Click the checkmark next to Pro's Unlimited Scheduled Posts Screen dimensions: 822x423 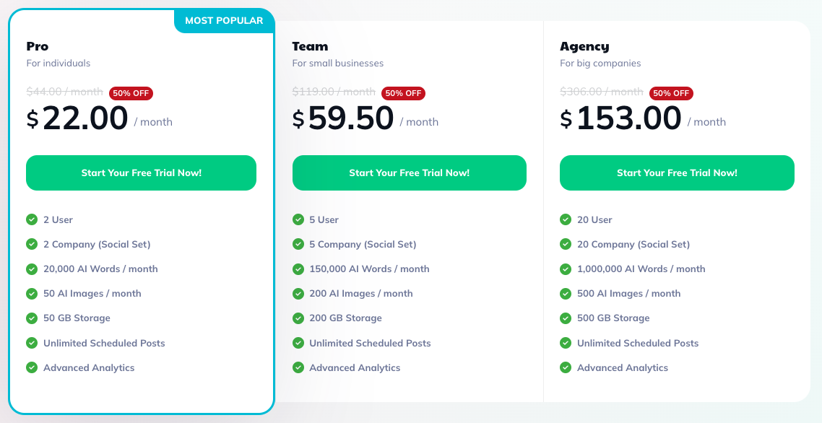point(31,343)
